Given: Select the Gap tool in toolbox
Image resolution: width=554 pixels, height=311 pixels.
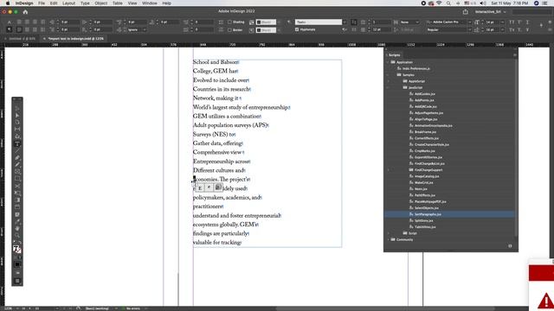Looking at the screenshot, I should pos(17,130).
